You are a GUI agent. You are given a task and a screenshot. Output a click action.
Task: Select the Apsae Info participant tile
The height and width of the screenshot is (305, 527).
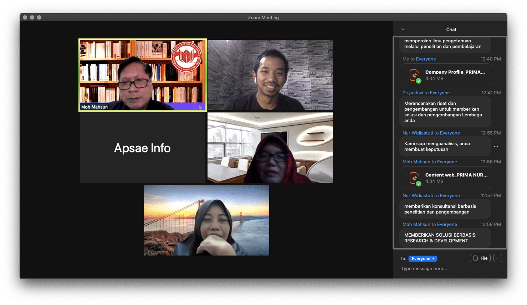143,148
